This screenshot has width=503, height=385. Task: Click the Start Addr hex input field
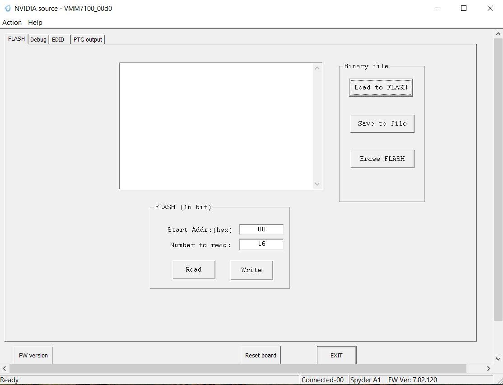coord(261,229)
